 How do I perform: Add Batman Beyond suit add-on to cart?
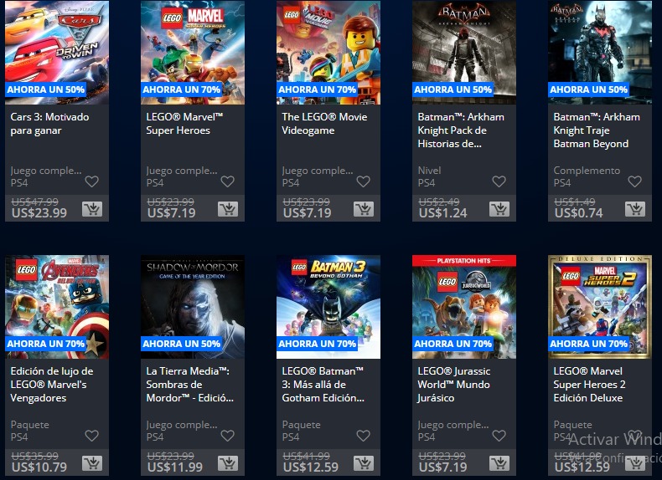coord(635,209)
